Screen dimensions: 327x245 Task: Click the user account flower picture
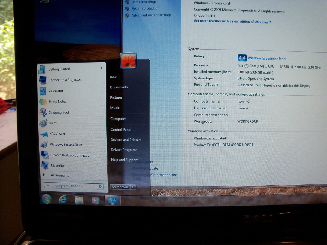[128, 60]
